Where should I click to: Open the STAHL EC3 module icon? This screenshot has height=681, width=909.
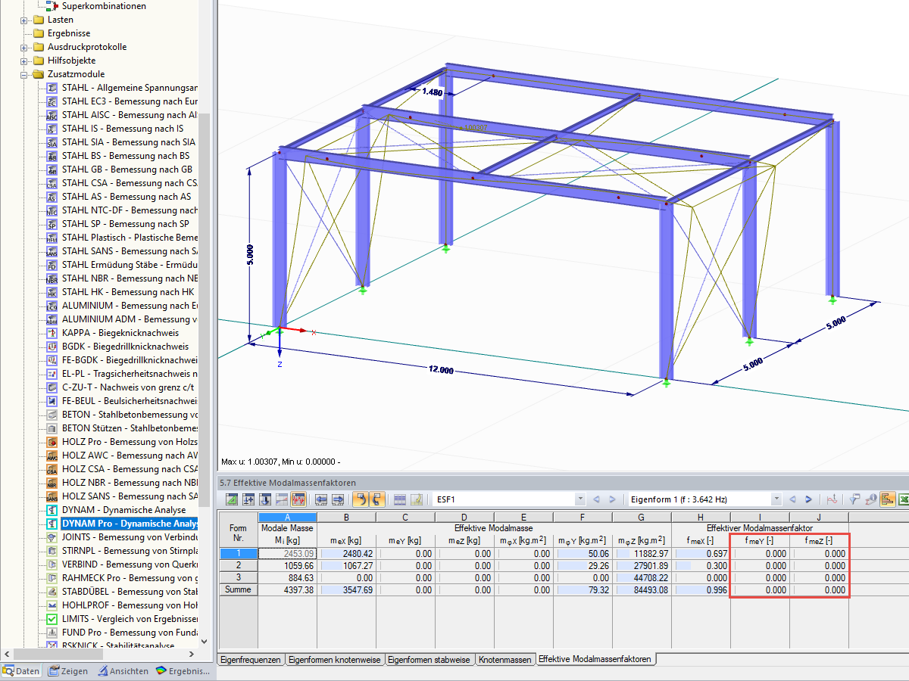pyautogui.click(x=52, y=101)
